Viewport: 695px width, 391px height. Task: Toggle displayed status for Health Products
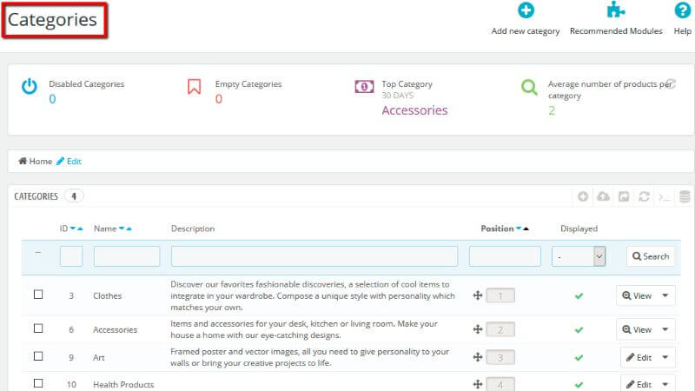click(579, 385)
